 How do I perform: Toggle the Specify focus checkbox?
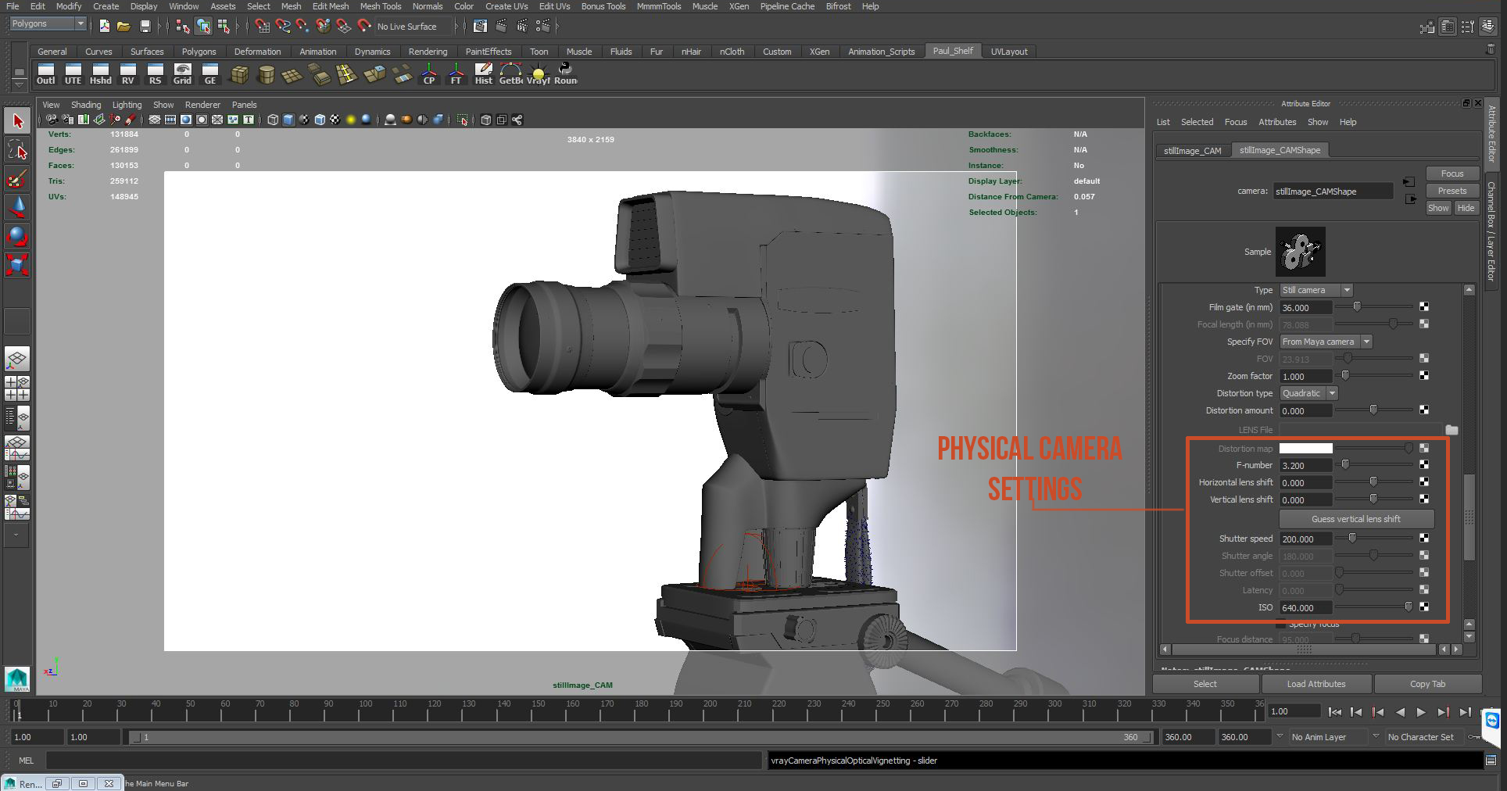click(x=1280, y=624)
